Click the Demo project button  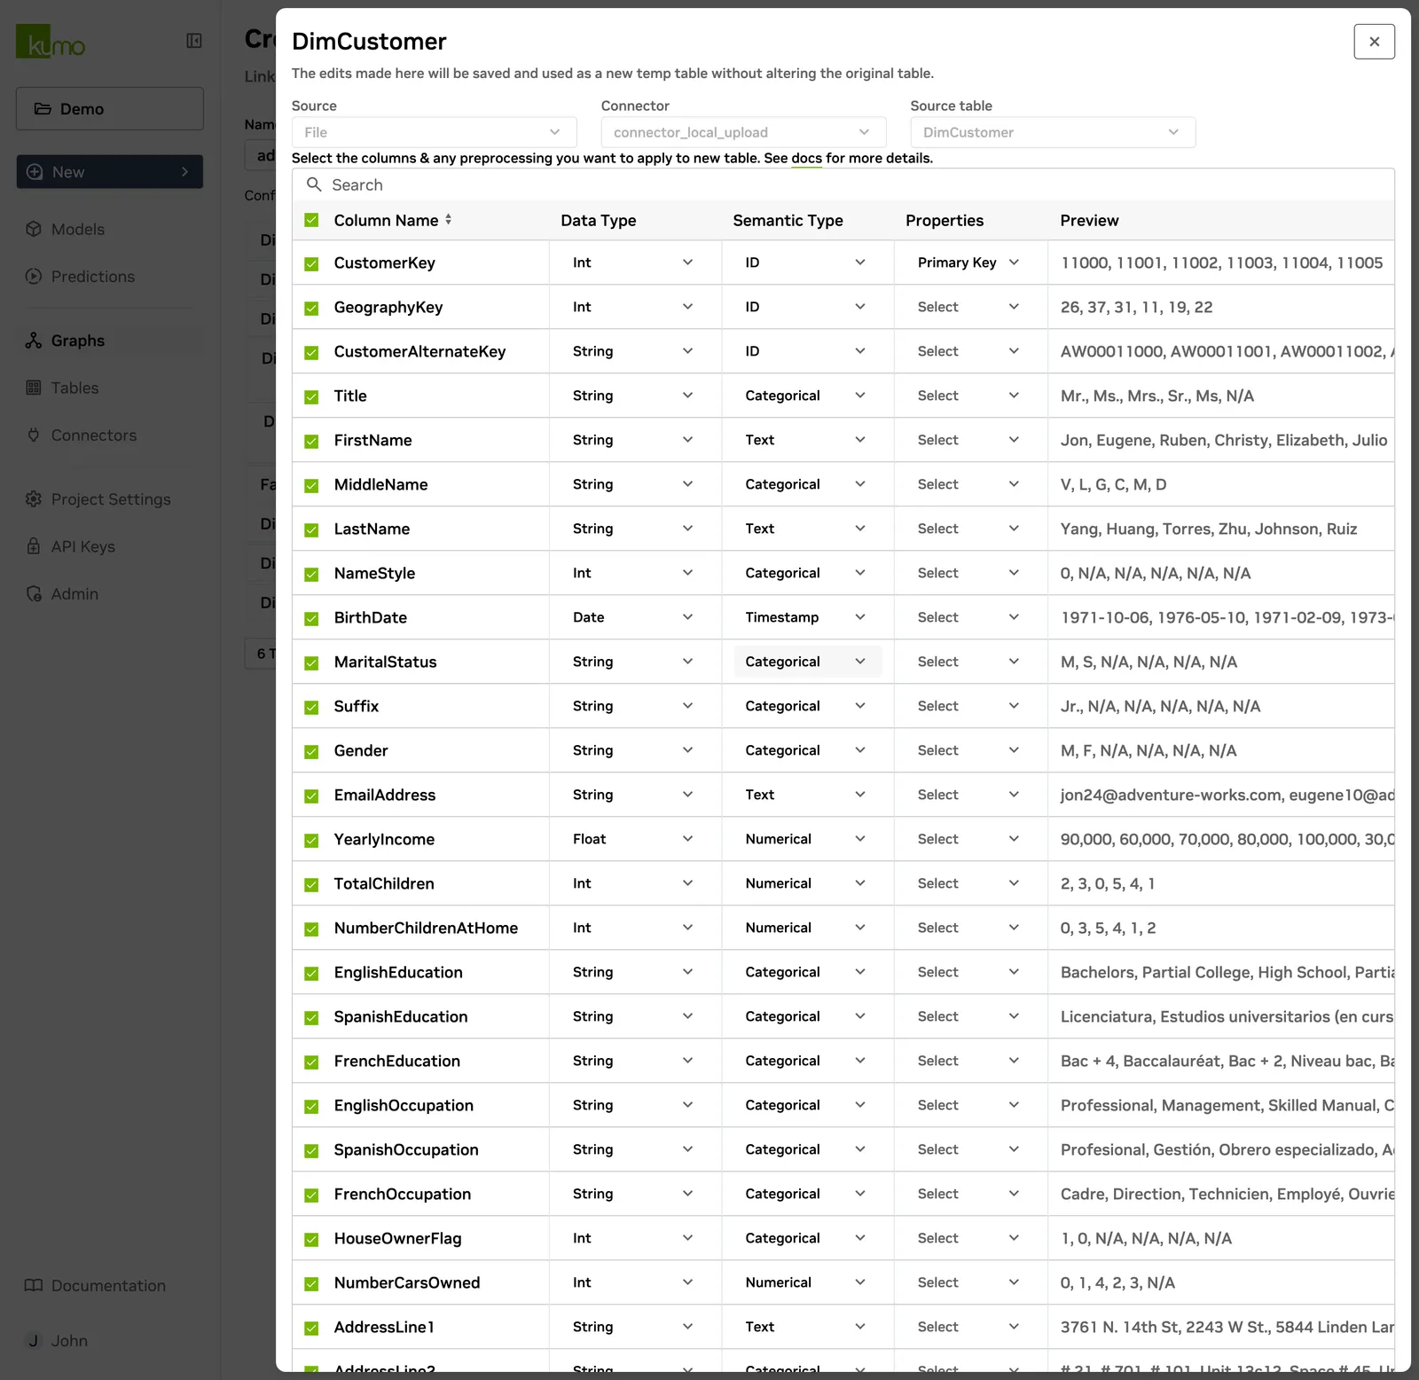(109, 108)
